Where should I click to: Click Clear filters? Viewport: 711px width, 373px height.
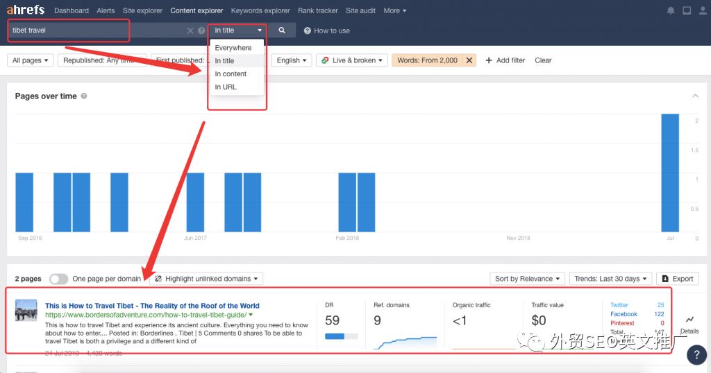[543, 60]
